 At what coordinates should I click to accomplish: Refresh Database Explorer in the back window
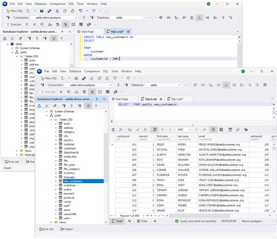(5, 38)
